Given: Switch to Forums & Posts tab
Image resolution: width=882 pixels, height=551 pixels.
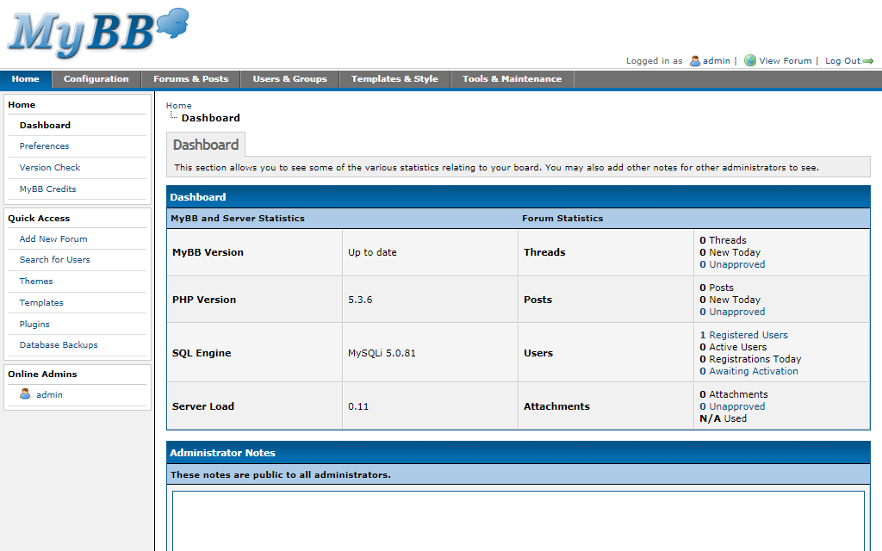Looking at the screenshot, I should pos(190,79).
